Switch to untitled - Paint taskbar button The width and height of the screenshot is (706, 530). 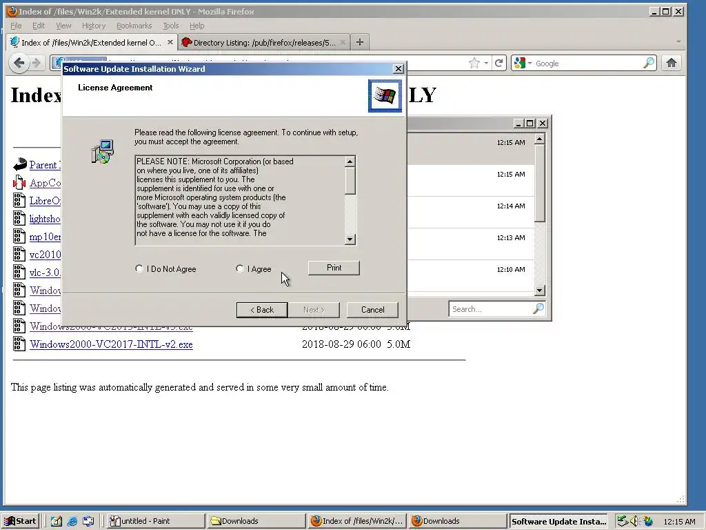coord(157,522)
